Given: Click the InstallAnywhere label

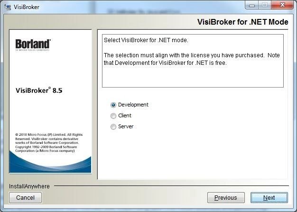Looking at the screenshot, I should [29, 186].
